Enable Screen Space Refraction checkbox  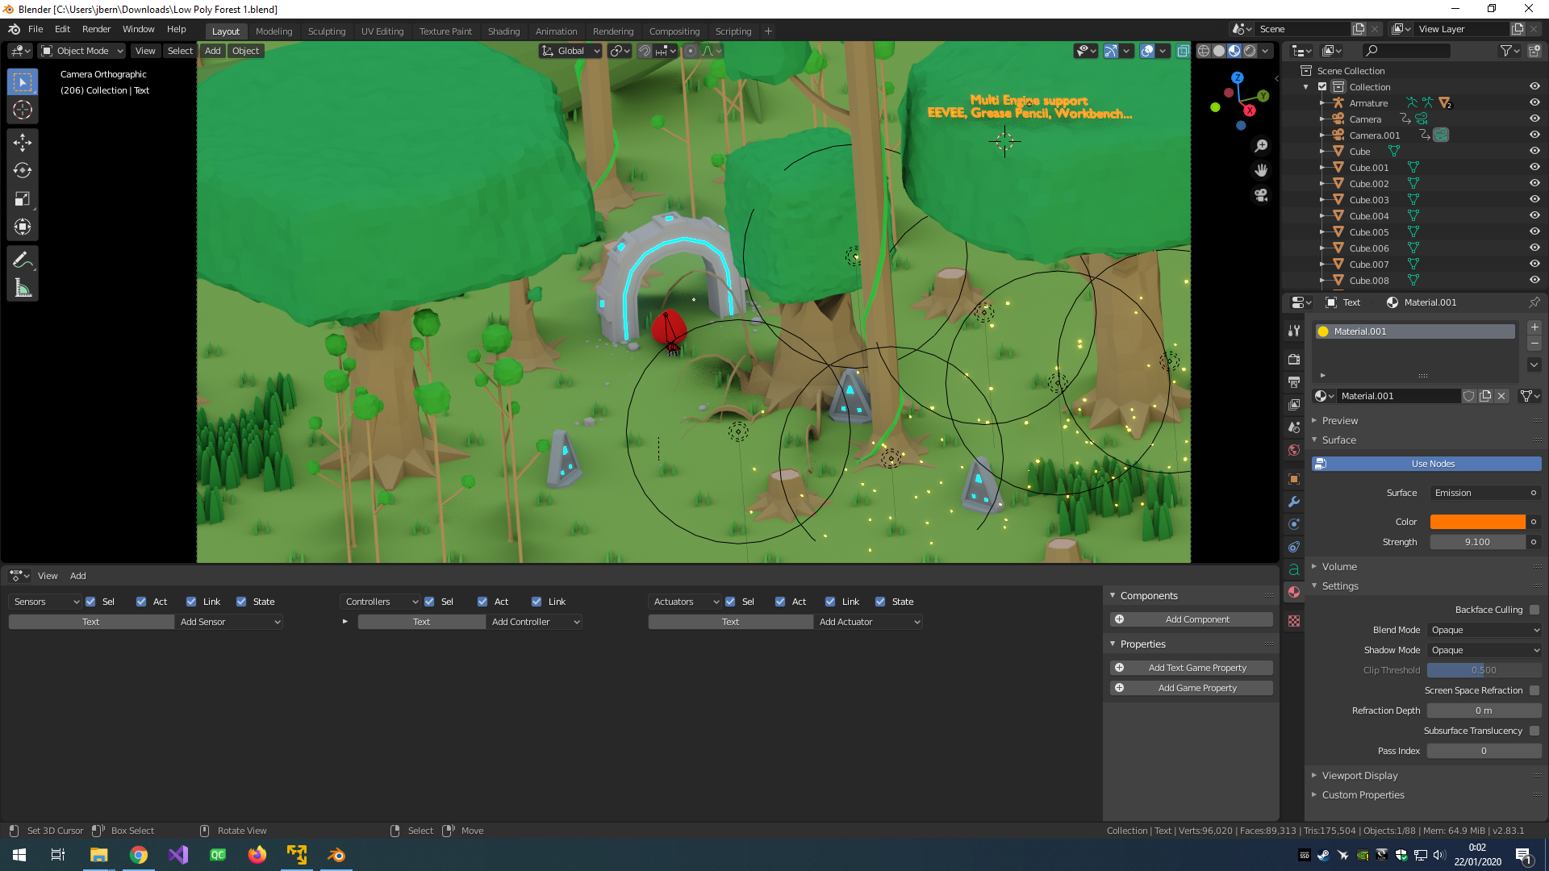(x=1534, y=690)
